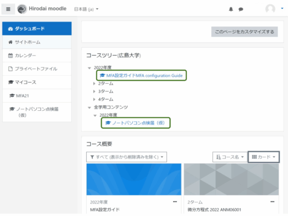
Task: Click the blue MFA設定ガイド course thumbnail
Action: tap(134, 179)
